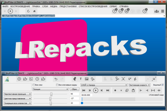Open the СПРАВКА menu
The image size is (167, 111).
click(x=124, y=6)
